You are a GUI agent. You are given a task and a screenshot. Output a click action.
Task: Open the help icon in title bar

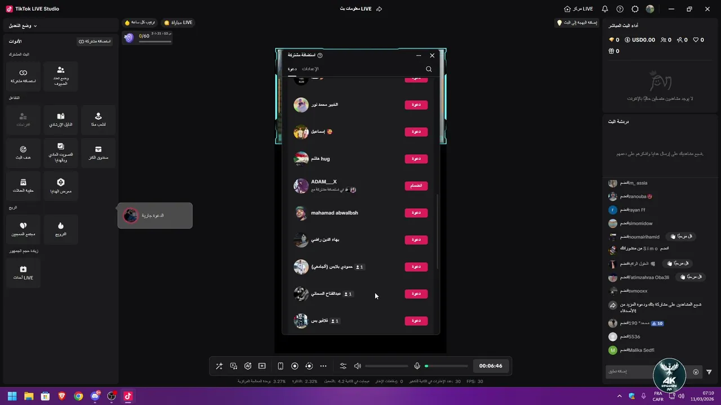click(620, 9)
